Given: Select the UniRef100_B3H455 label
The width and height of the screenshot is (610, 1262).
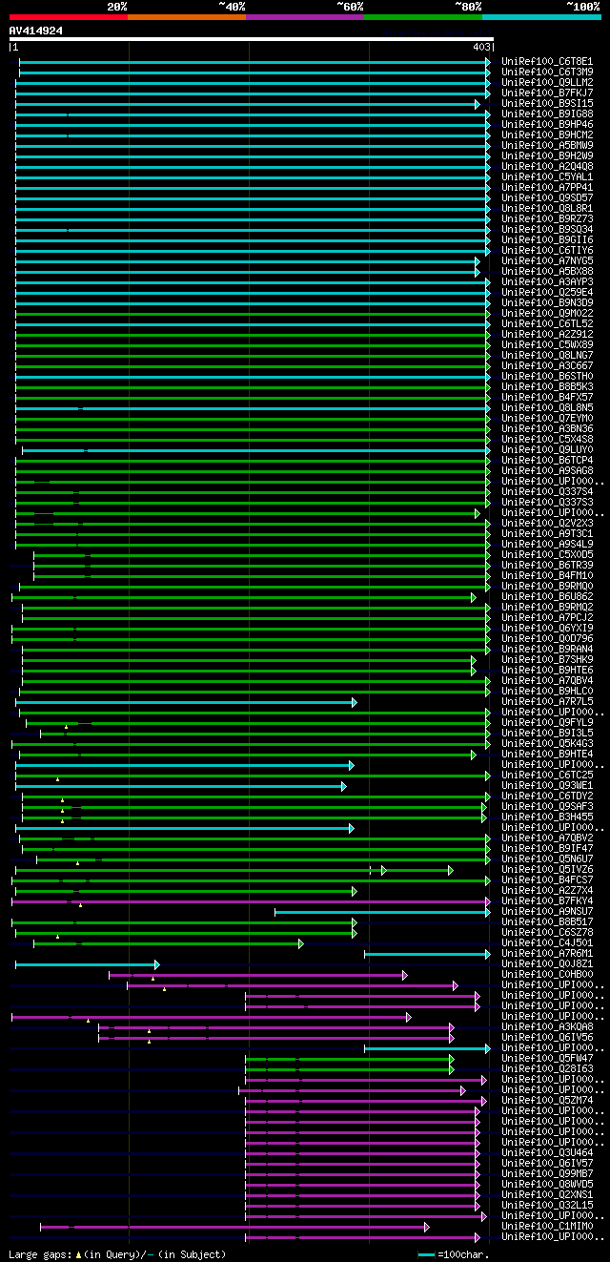Looking at the screenshot, I should click(547, 817).
